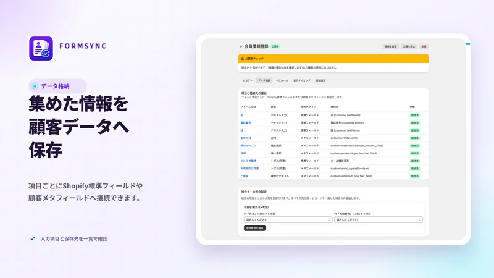This screenshot has width=494, height=278.
Task: Click the 日付 part type cell
Action: (x=273, y=138)
